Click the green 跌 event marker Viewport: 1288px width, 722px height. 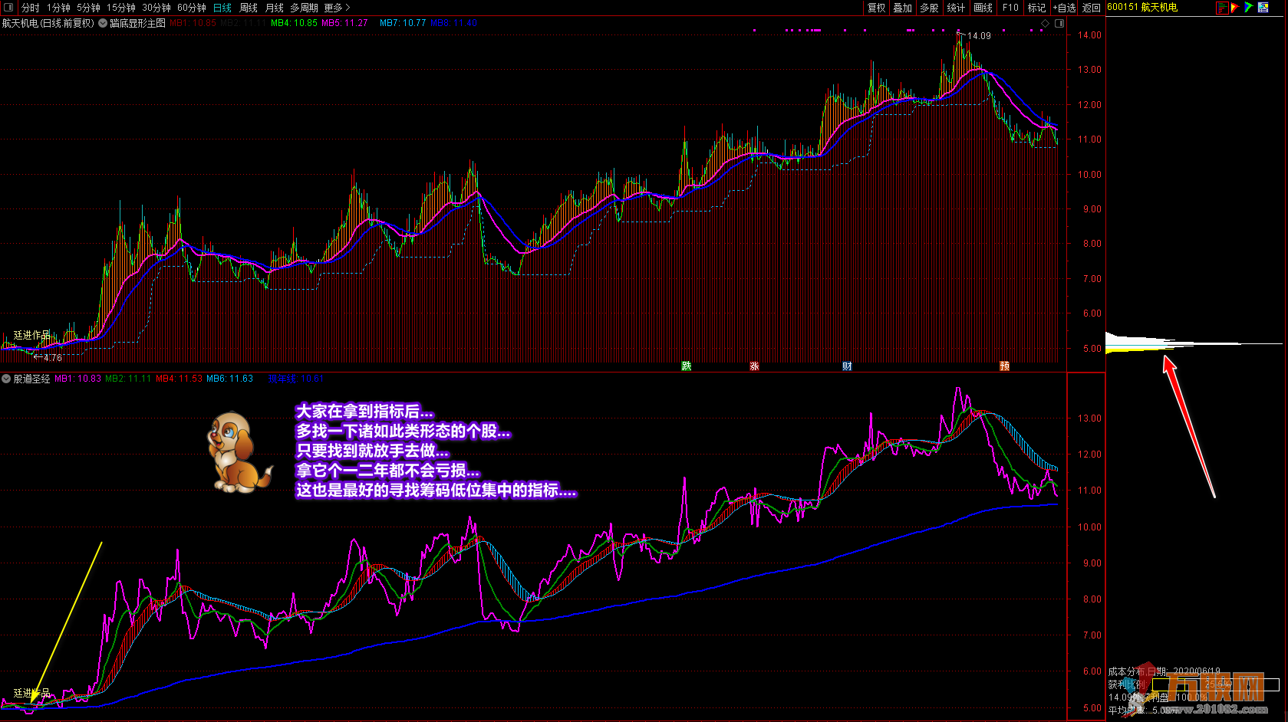(687, 366)
